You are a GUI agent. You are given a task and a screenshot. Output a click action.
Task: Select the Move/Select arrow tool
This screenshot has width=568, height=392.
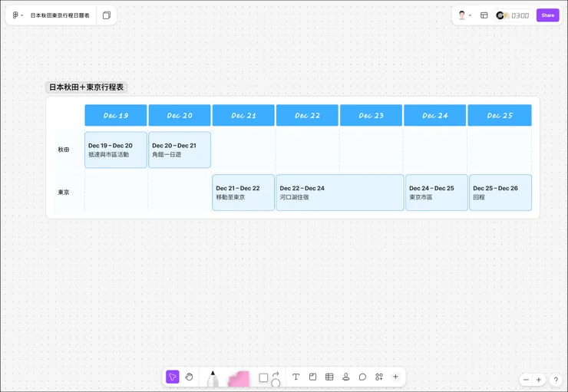pos(173,377)
